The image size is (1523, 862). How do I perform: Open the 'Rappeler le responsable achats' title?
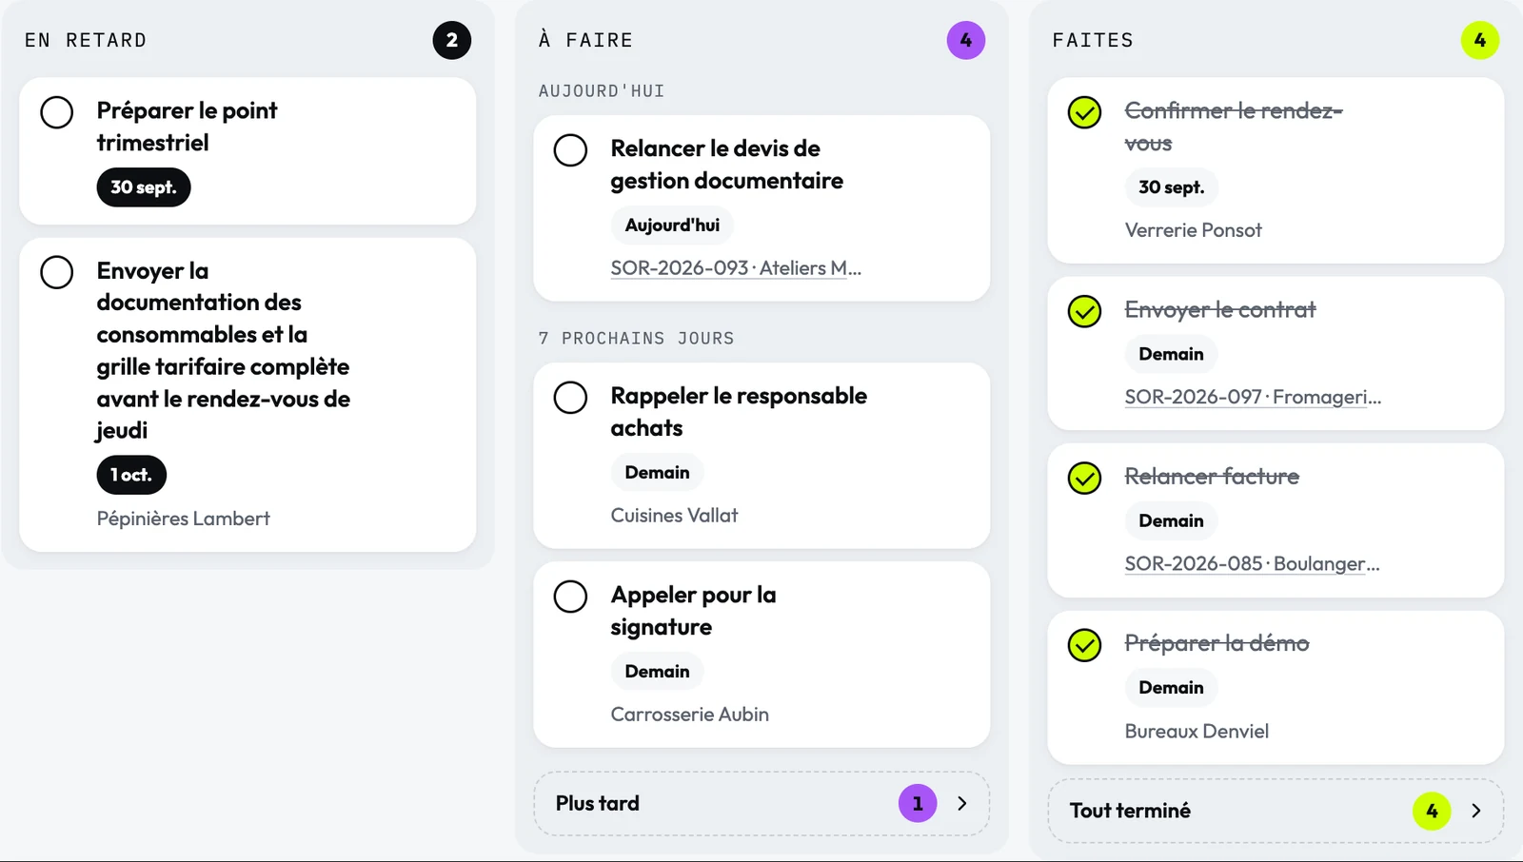[739, 412]
